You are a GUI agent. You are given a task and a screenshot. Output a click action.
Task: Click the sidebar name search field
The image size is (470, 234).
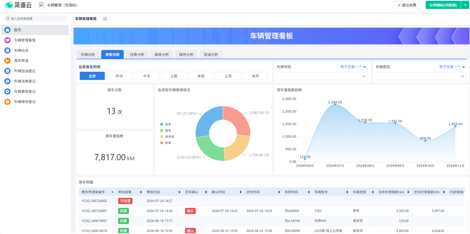pyautogui.click(x=36, y=18)
